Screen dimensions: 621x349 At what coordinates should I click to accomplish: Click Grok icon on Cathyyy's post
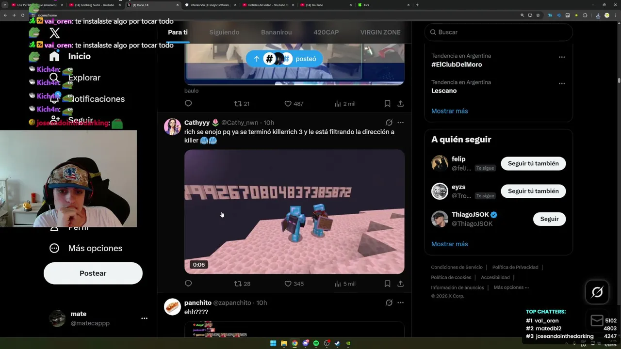(x=389, y=123)
